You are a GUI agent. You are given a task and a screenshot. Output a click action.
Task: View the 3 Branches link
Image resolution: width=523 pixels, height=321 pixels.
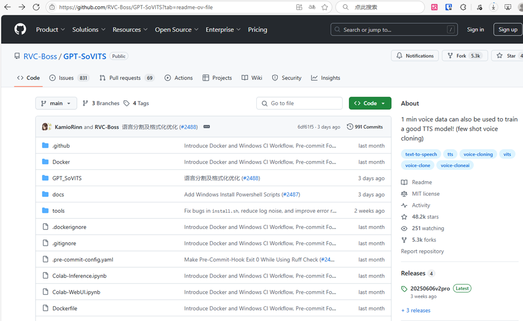pos(101,104)
